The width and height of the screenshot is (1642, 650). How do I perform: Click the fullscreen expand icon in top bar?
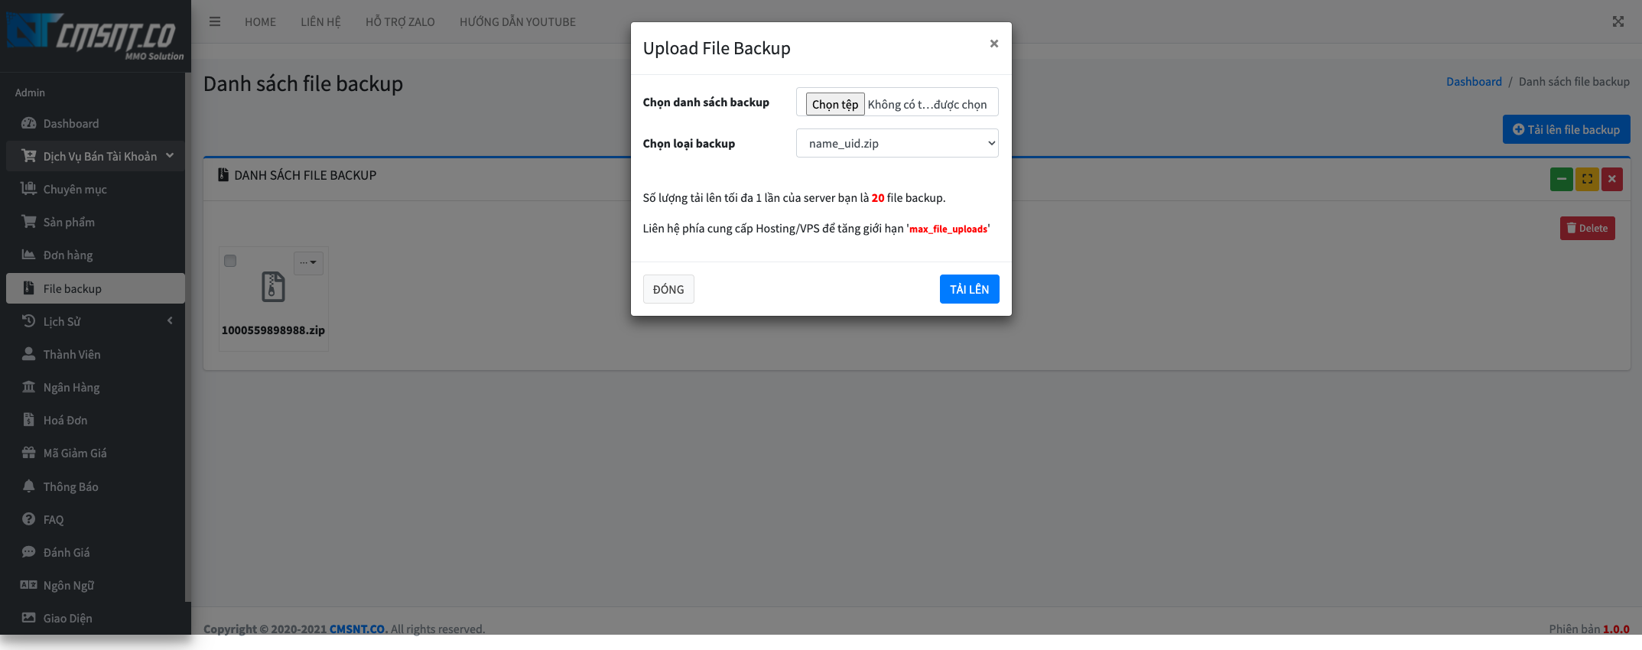1618,21
